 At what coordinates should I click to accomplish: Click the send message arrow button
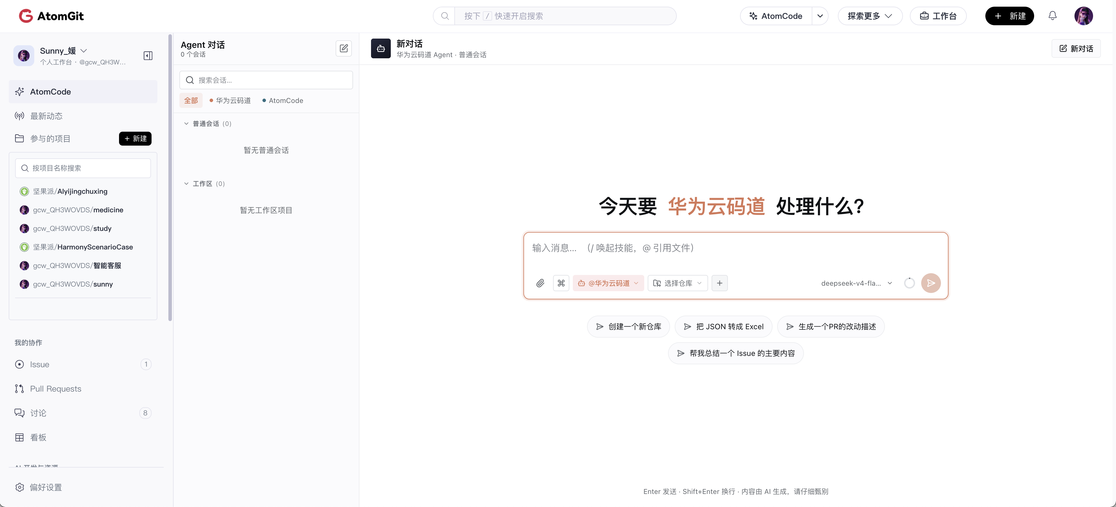[x=930, y=283]
